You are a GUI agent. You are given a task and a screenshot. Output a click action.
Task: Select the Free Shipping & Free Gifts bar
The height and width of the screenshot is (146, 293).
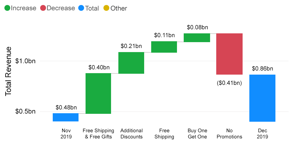(98, 93)
